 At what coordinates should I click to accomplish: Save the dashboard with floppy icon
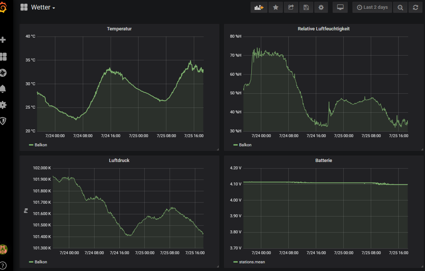point(306,8)
